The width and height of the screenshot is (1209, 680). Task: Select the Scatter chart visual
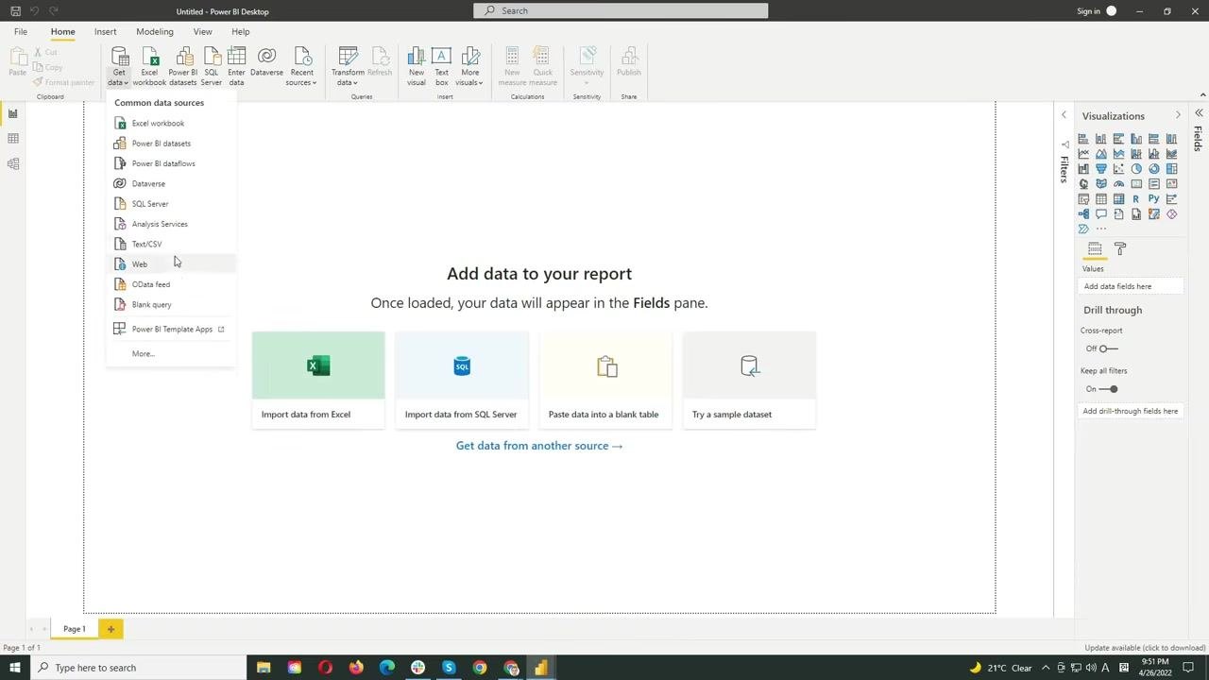[x=1118, y=169]
